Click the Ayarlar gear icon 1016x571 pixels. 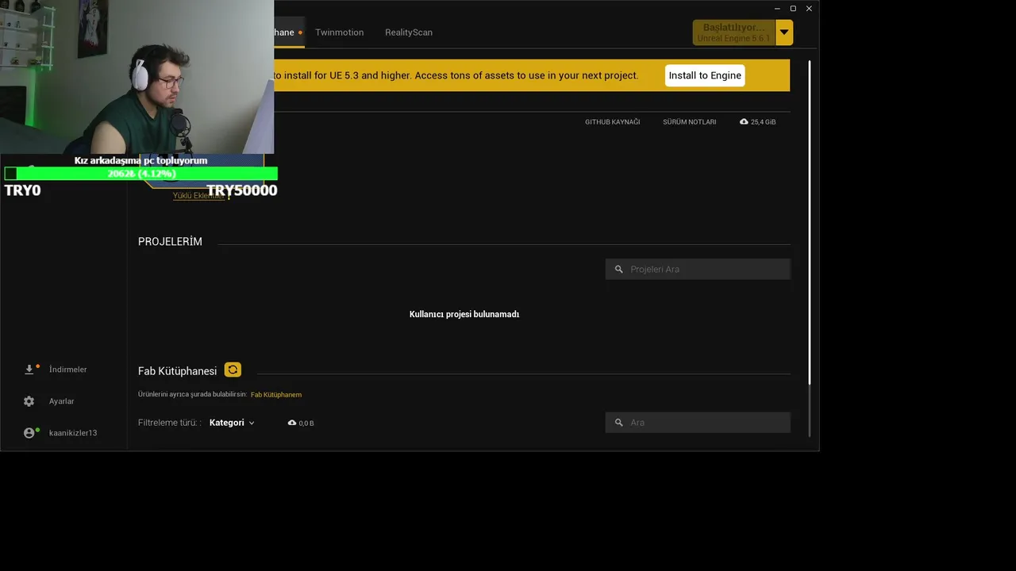(29, 401)
